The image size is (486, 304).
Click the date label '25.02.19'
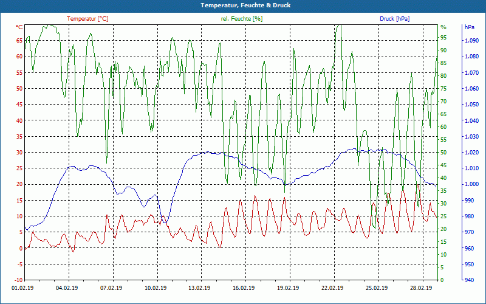377,288
